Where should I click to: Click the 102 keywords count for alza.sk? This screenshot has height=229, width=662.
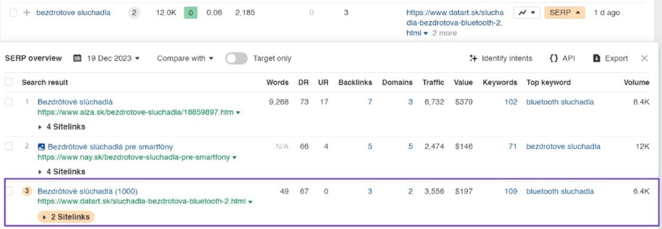[511, 102]
